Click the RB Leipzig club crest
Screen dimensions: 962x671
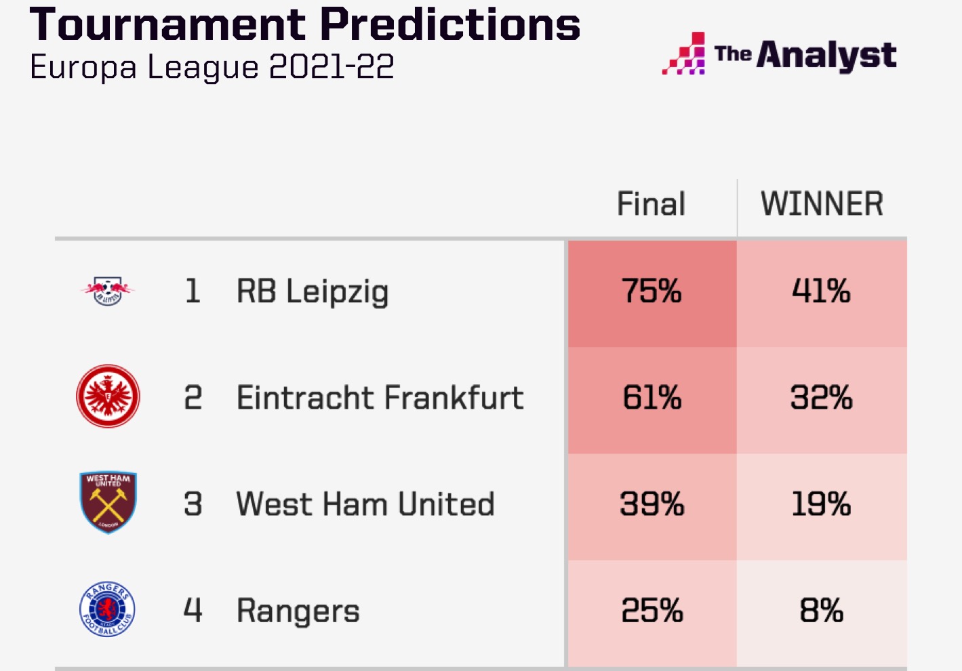108,291
